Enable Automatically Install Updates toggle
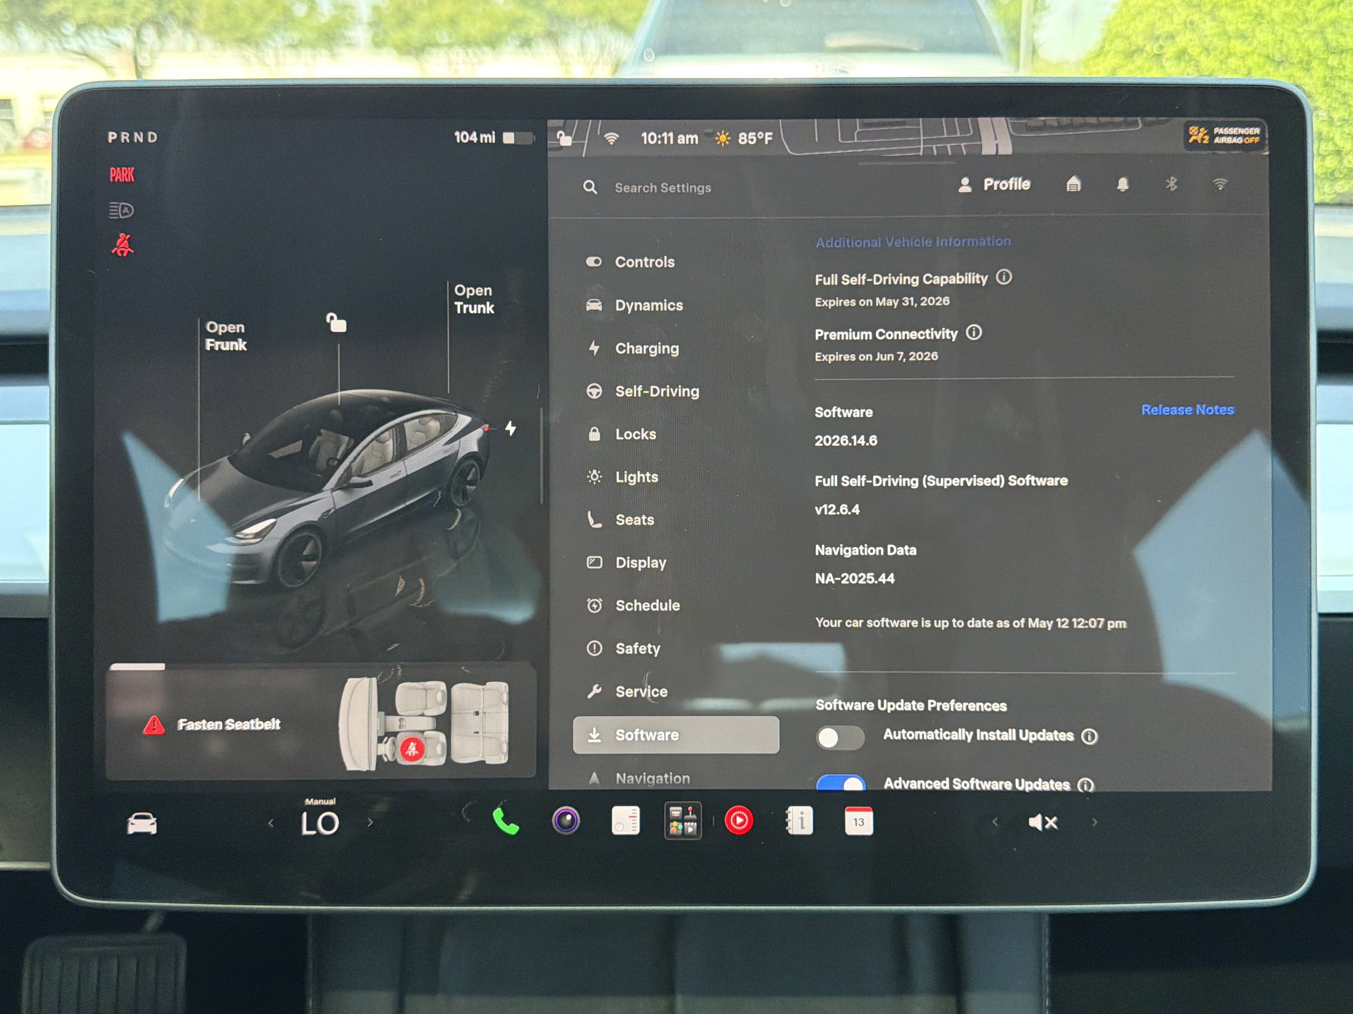 (x=841, y=738)
